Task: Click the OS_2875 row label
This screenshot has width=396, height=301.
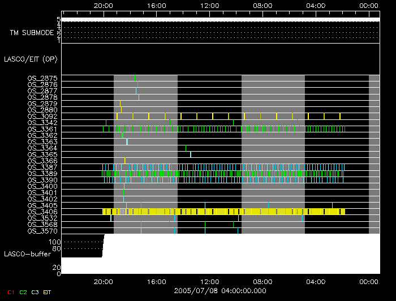Action: [42, 78]
